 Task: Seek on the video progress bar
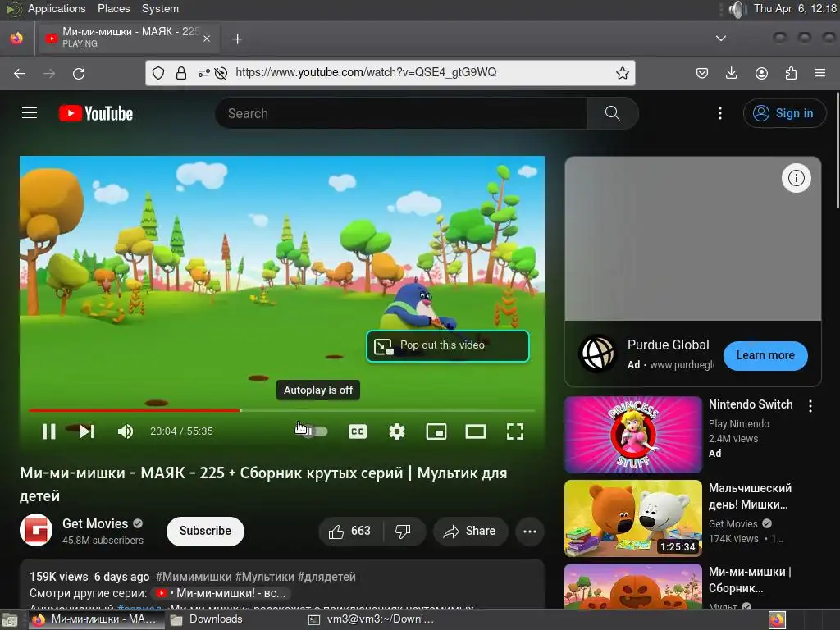[282, 410]
